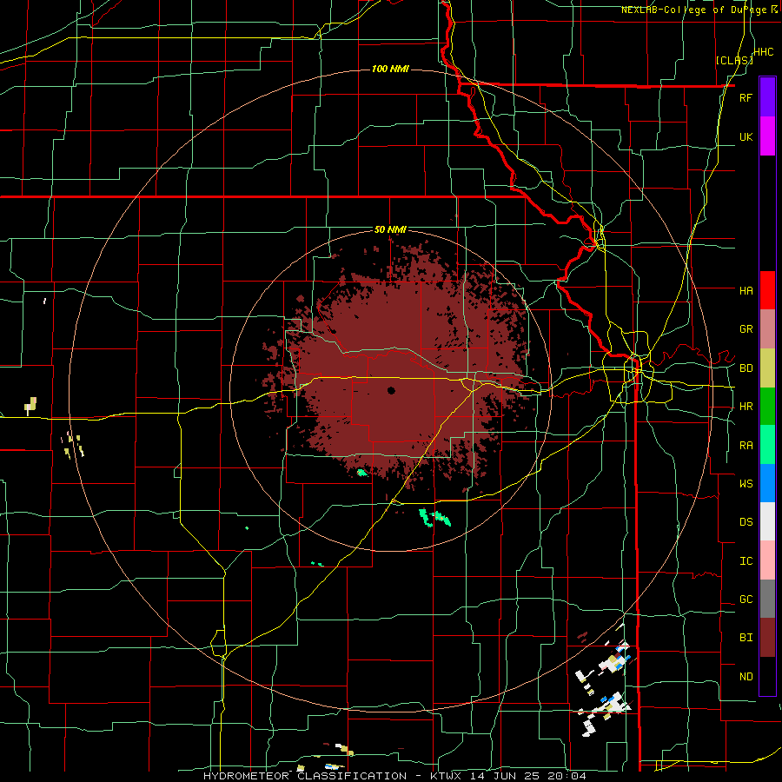Screen dimensions: 782x782
Task: Click the HR green legend swatch
Action: [x=767, y=407]
